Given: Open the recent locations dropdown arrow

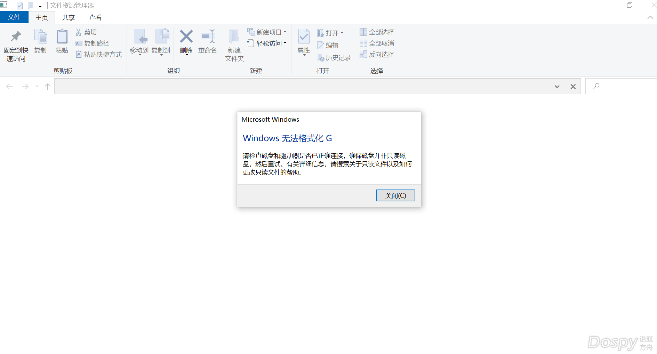Looking at the screenshot, I should click(37, 86).
